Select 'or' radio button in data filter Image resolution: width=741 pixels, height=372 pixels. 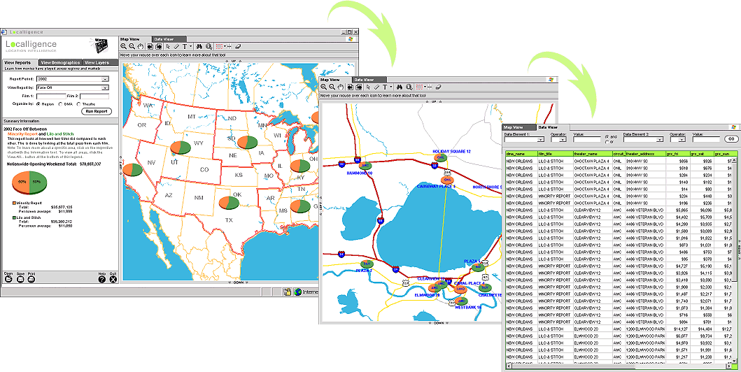point(607,142)
